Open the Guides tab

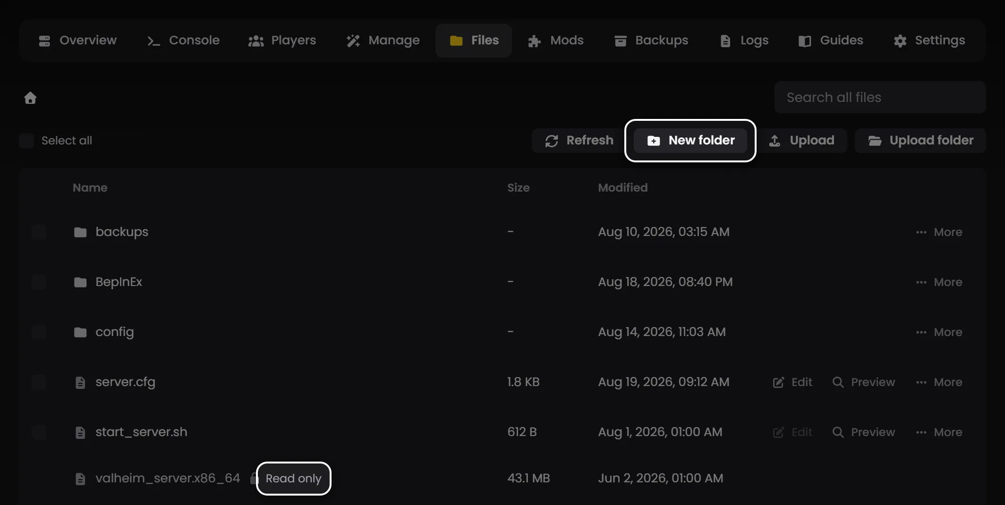click(x=831, y=41)
